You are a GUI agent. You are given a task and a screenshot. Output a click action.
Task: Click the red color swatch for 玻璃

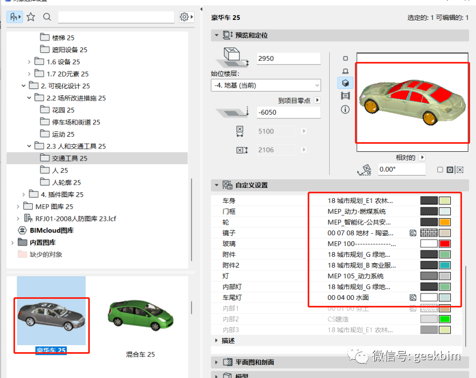click(x=445, y=244)
